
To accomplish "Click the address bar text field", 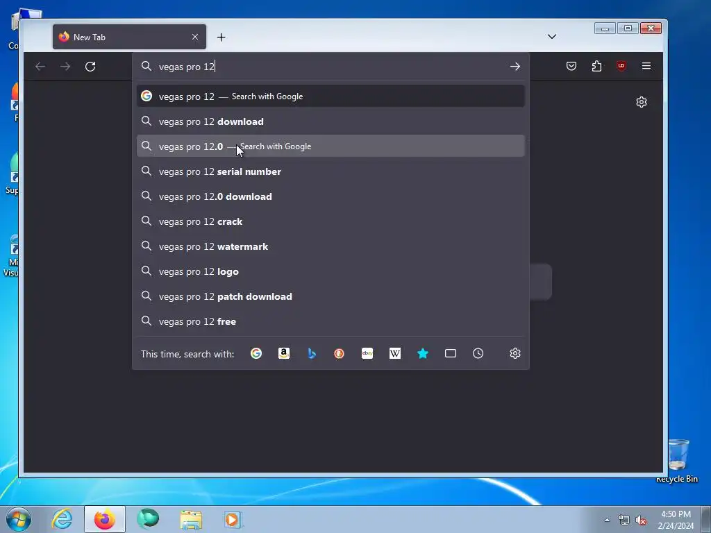I will pyautogui.click(x=331, y=67).
